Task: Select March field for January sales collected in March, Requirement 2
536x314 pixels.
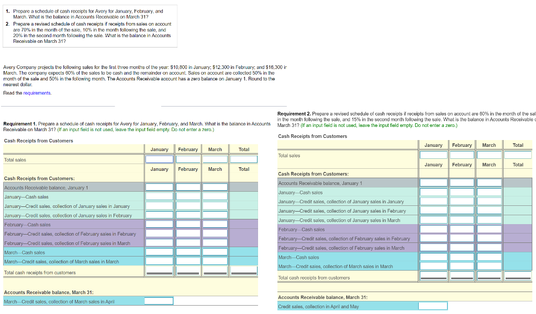Action: coord(489,220)
